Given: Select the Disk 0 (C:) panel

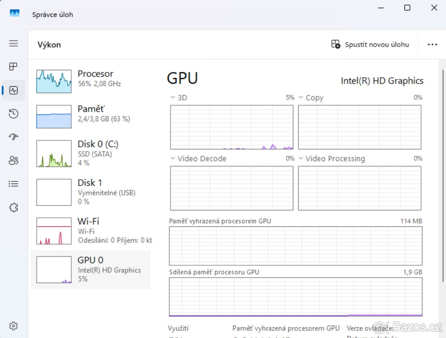Looking at the screenshot, I should click(91, 153).
